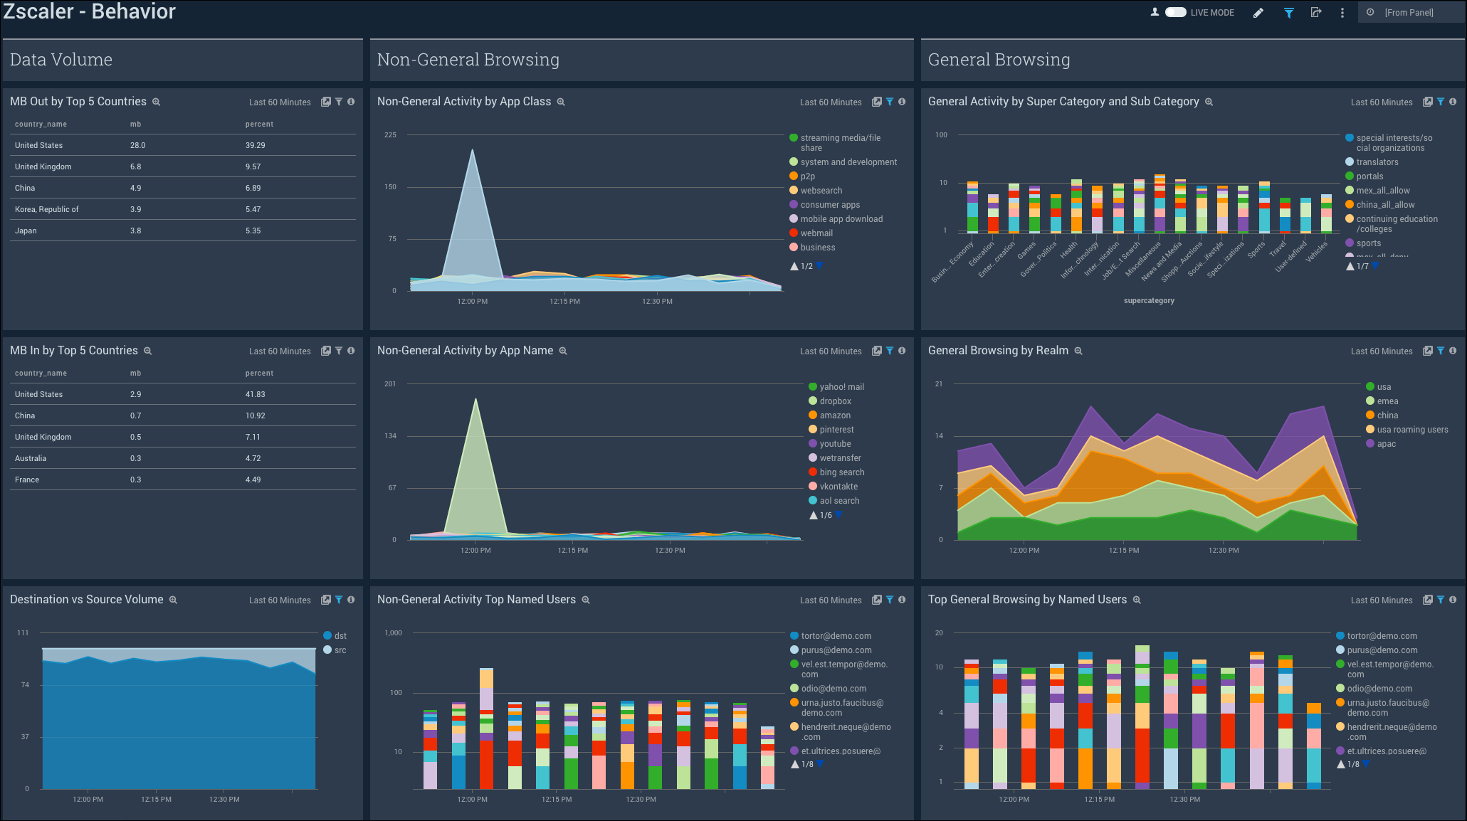Select the Non-General Browsing section header
Image resolution: width=1467 pixels, height=821 pixels.
[x=468, y=60]
